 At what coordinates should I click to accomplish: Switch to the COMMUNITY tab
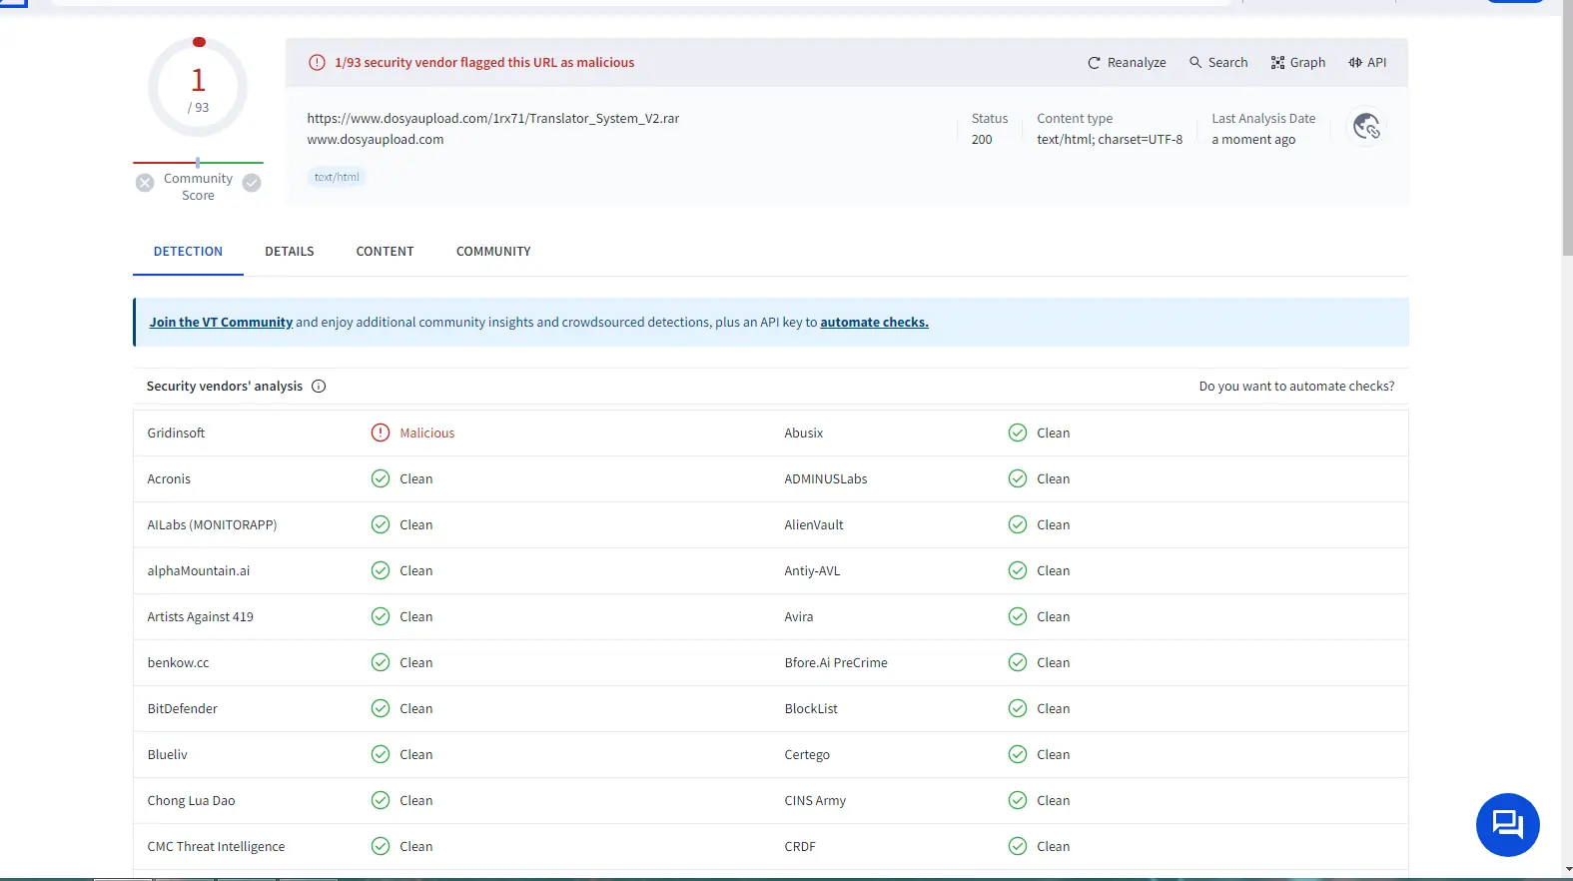click(x=493, y=251)
